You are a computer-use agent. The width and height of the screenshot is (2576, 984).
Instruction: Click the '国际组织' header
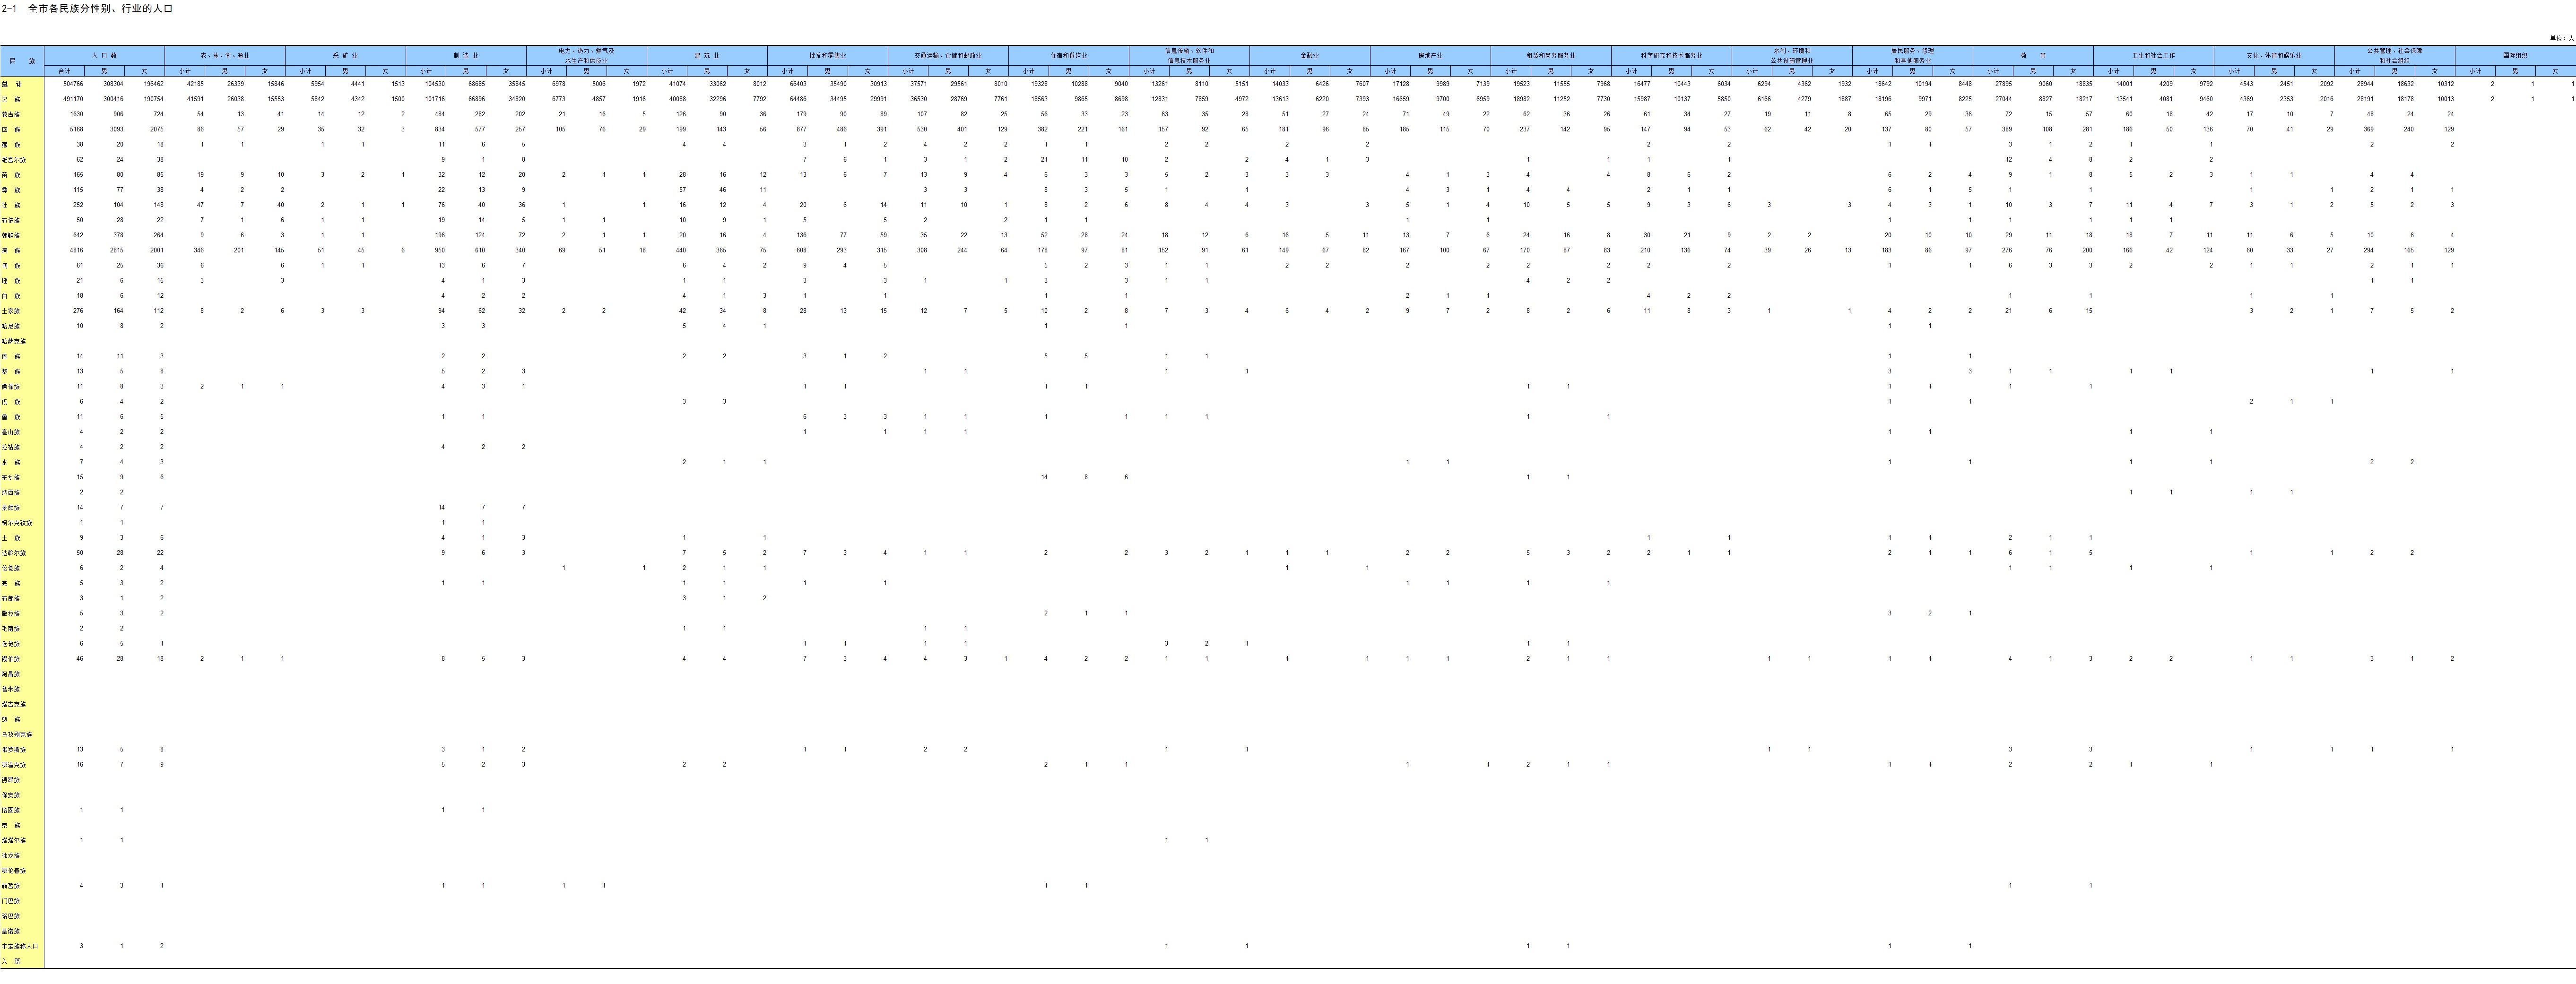[2515, 55]
